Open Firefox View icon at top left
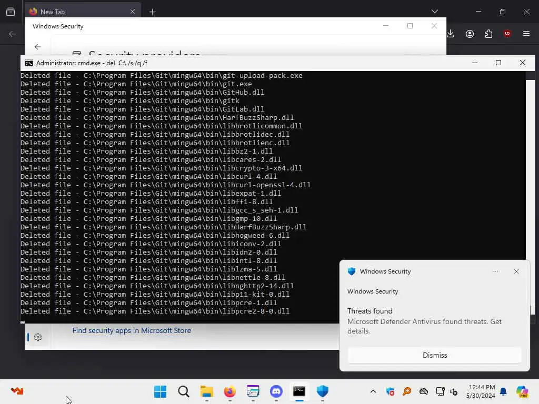Screen dimensions: 539x404 click(x=11, y=12)
